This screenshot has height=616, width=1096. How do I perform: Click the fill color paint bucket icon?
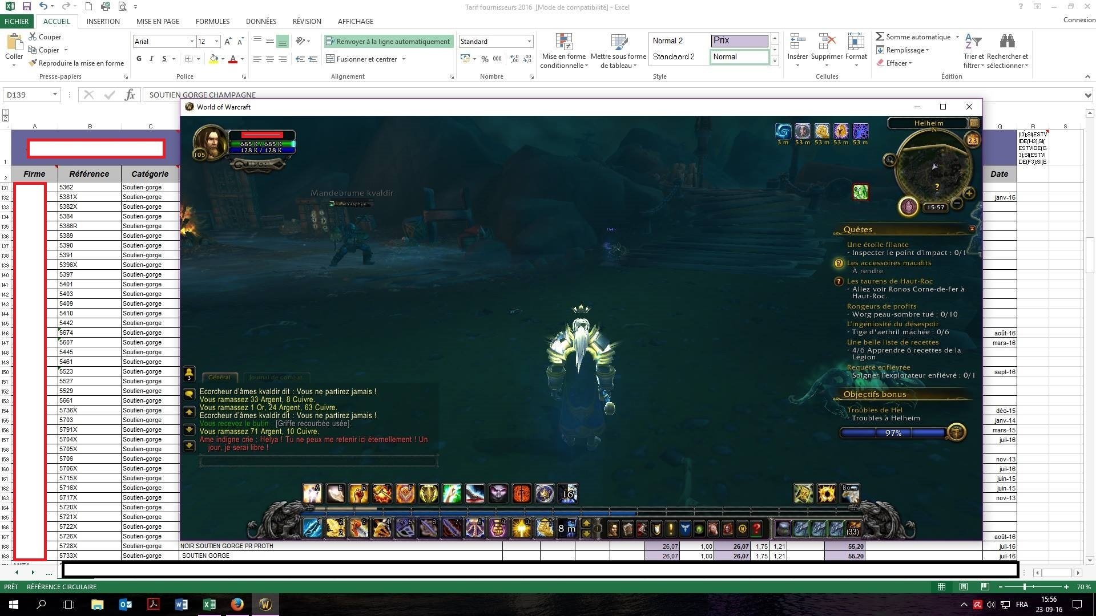point(213,59)
